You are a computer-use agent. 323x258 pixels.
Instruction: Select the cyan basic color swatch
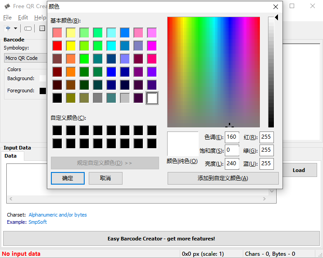[x=111, y=46]
